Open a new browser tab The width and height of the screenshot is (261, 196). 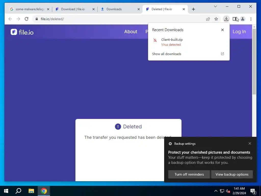(x=193, y=9)
